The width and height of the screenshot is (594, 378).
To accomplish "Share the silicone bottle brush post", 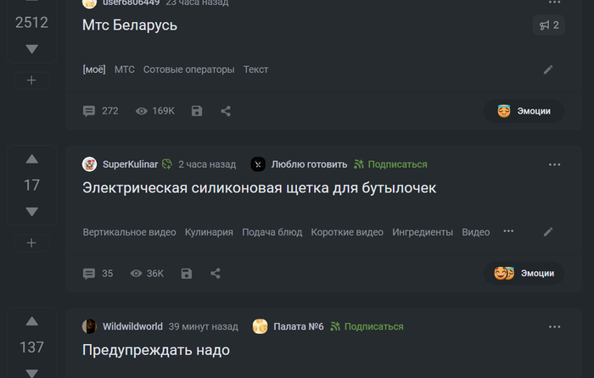I will [x=216, y=274].
